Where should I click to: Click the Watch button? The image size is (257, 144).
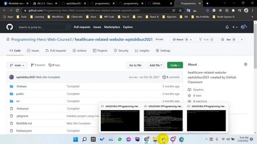pyautogui.click(x=180, y=40)
